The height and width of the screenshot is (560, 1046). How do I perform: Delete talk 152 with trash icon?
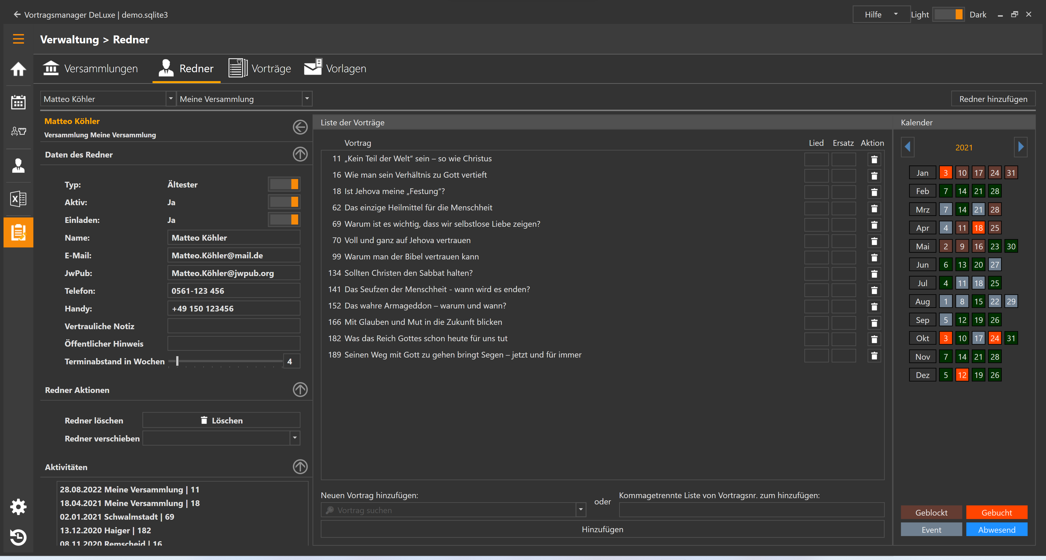point(874,306)
